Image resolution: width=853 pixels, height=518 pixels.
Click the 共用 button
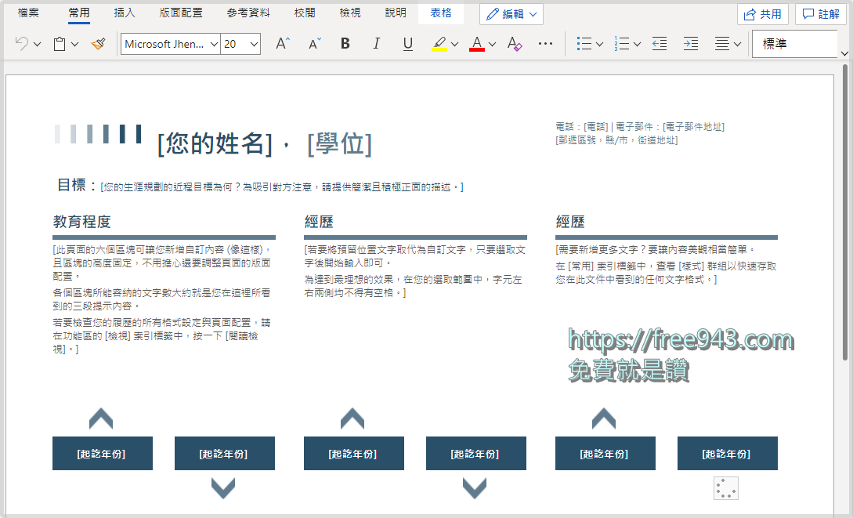pos(762,13)
